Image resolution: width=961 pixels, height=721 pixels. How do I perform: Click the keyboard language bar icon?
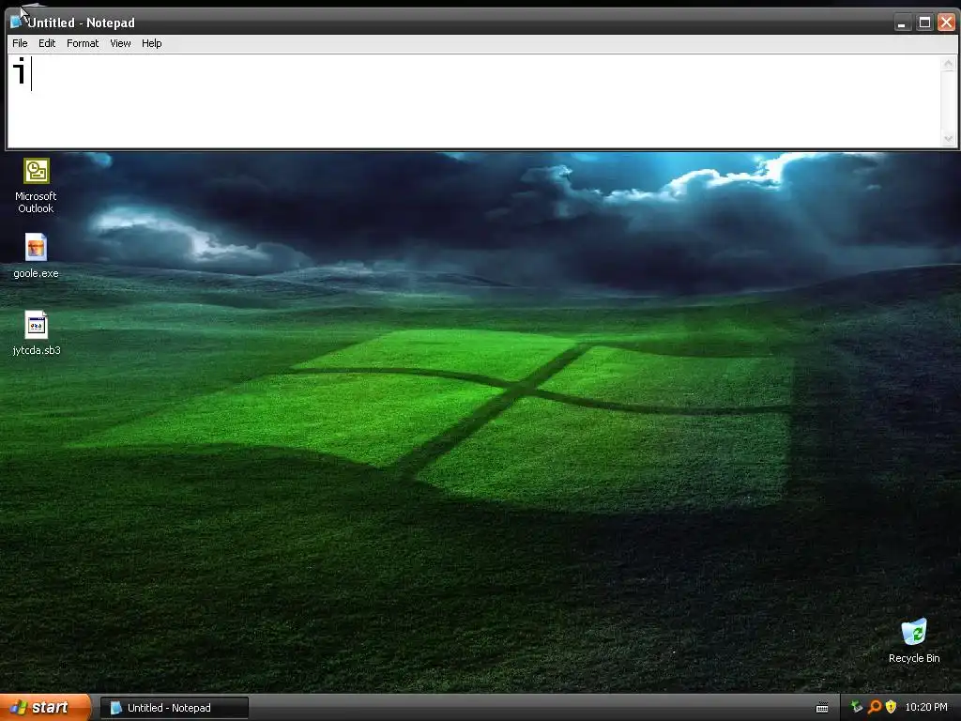tap(822, 708)
